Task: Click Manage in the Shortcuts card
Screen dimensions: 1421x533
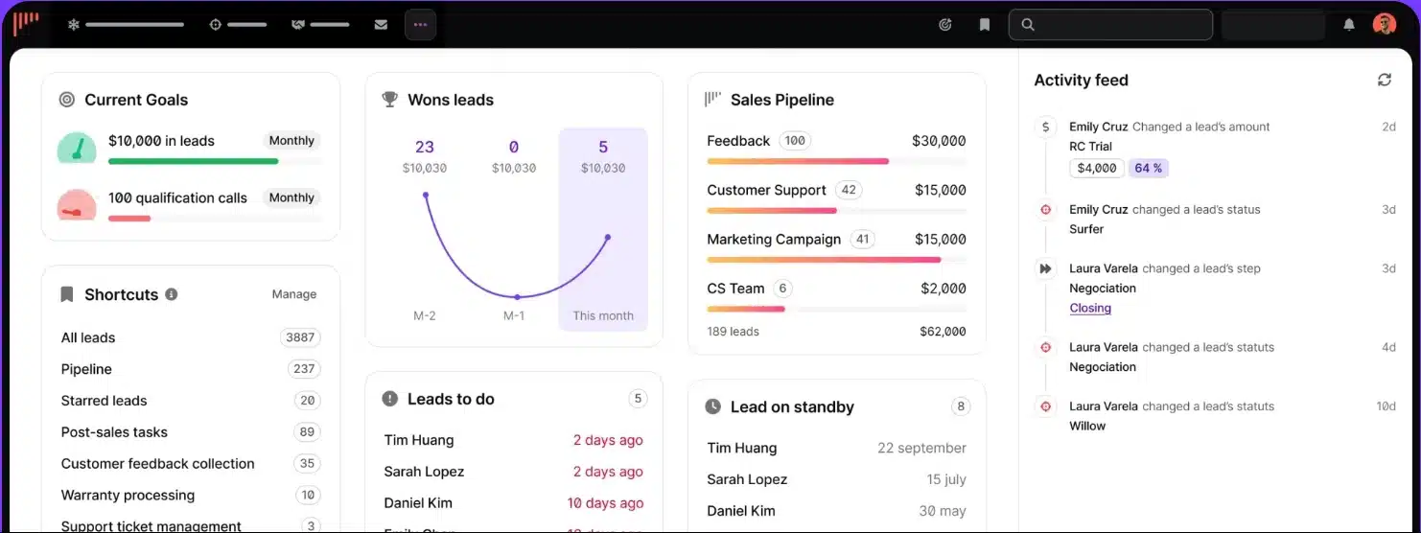Action: click(294, 294)
